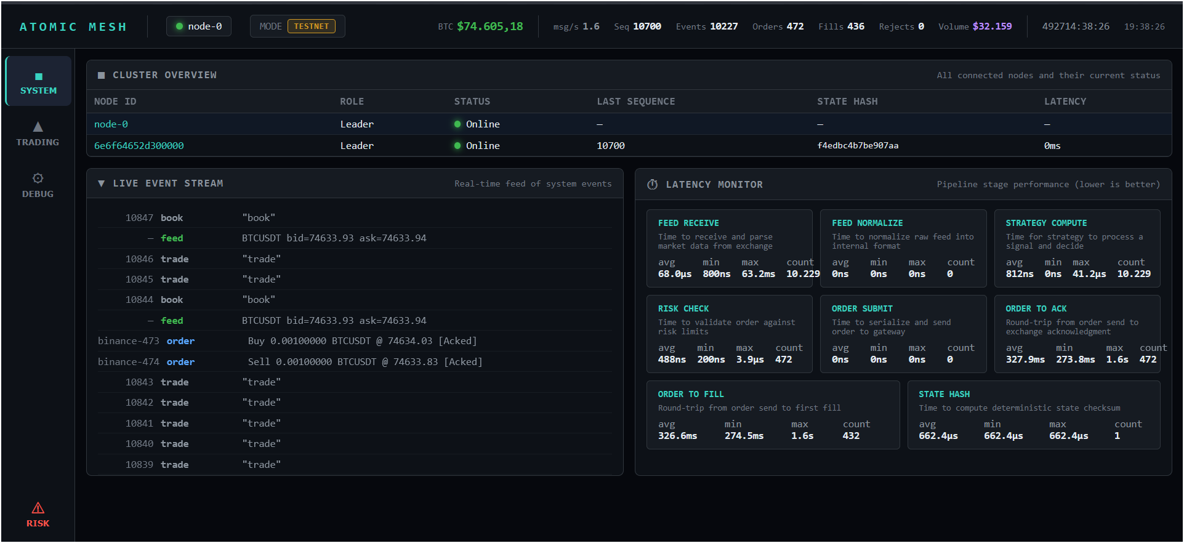The width and height of the screenshot is (1184, 543).
Task: Click the Online status dot for 6e6f64652d300000 row
Action: point(457,146)
